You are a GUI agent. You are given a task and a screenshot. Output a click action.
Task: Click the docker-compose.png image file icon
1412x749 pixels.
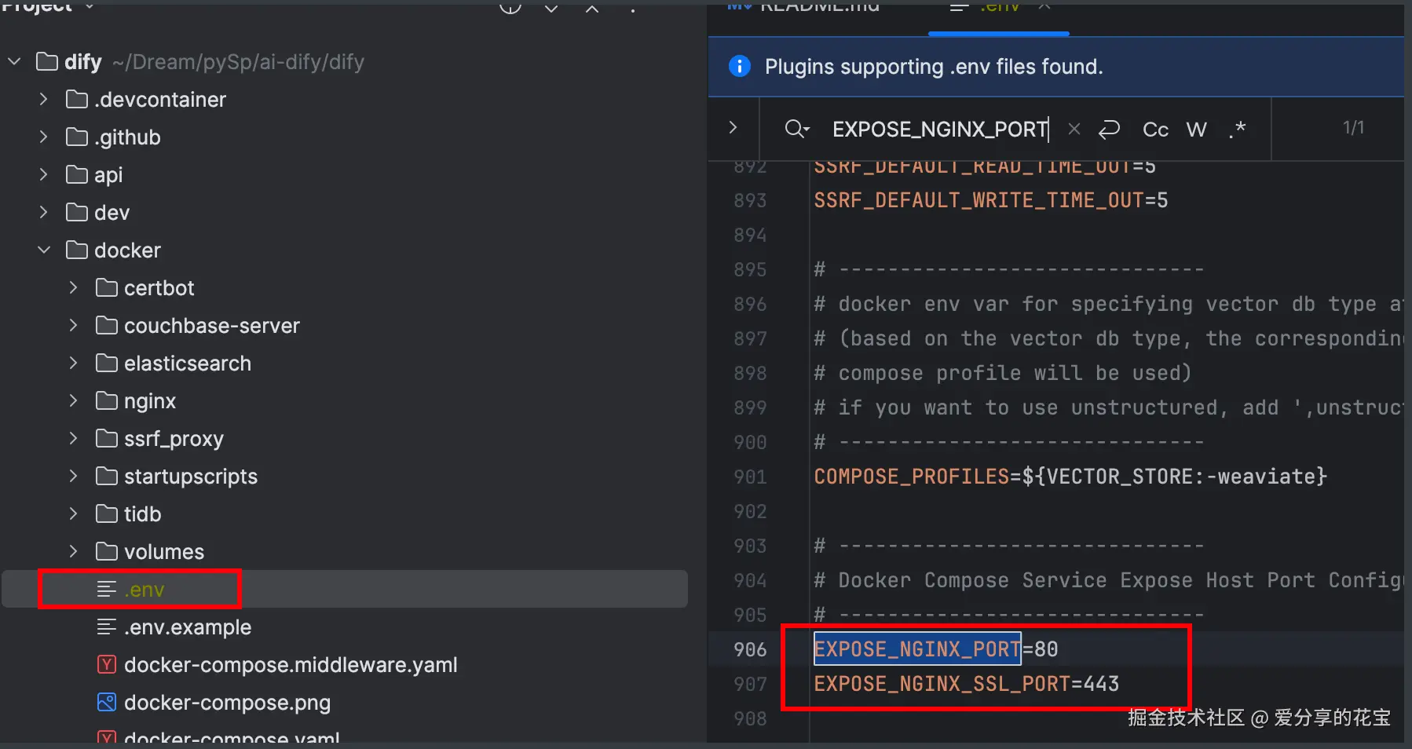pyautogui.click(x=106, y=702)
